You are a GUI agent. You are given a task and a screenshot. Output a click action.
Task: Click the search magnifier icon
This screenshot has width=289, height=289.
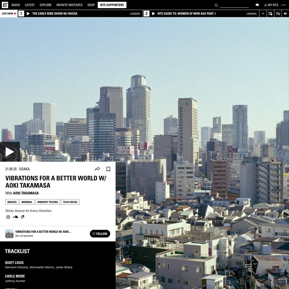coord(216,5)
